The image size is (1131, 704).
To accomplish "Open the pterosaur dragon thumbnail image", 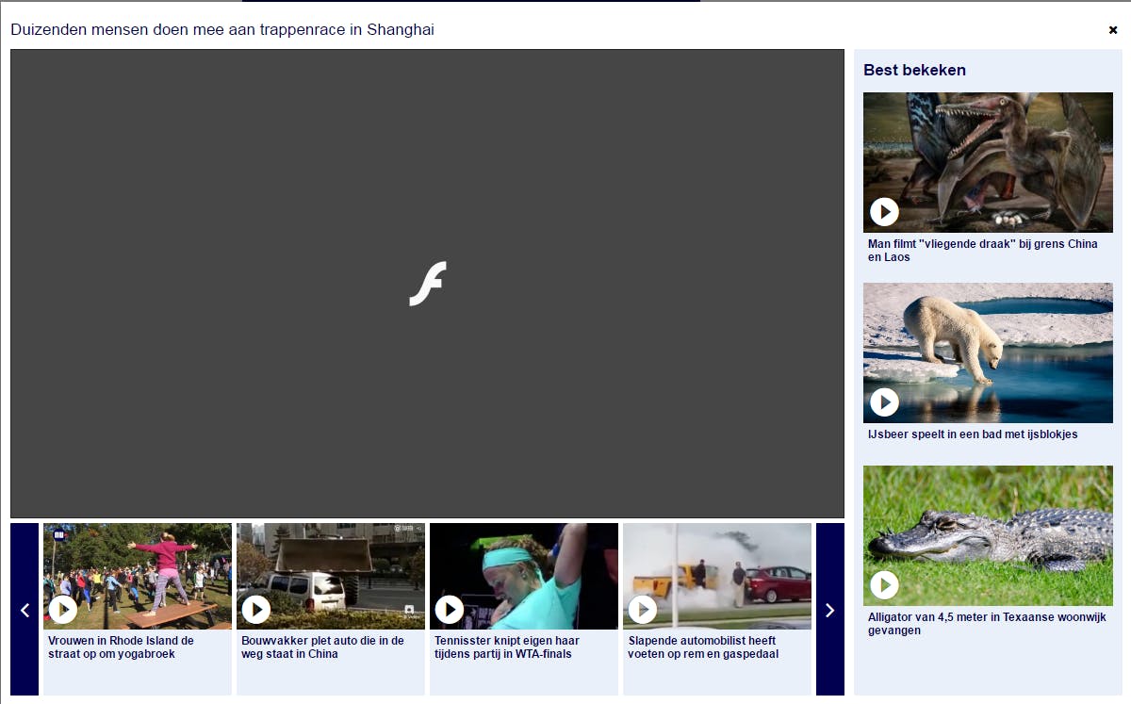I will coord(988,162).
